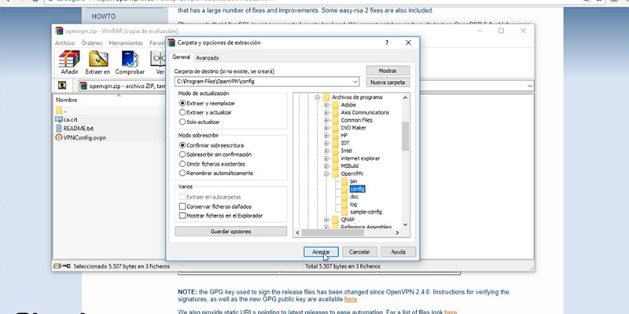Enable Conservar ficheros dañados checkbox
Image resolution: width=629 pixels, height=314 pixels.
pos(182,206)
